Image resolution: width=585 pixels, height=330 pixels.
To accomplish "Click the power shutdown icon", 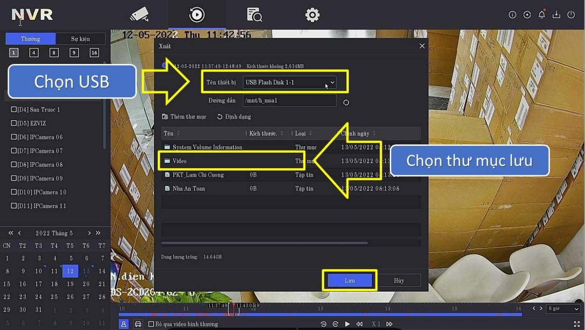I will click(x=571, y=15).
